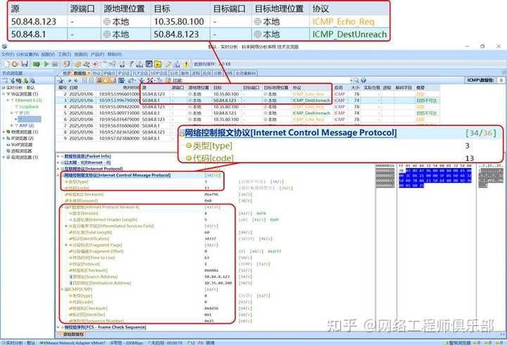Switch to the 原始数据包 bottom tab
This screenshot has height=346, width=507.
[x=70, y=334]
